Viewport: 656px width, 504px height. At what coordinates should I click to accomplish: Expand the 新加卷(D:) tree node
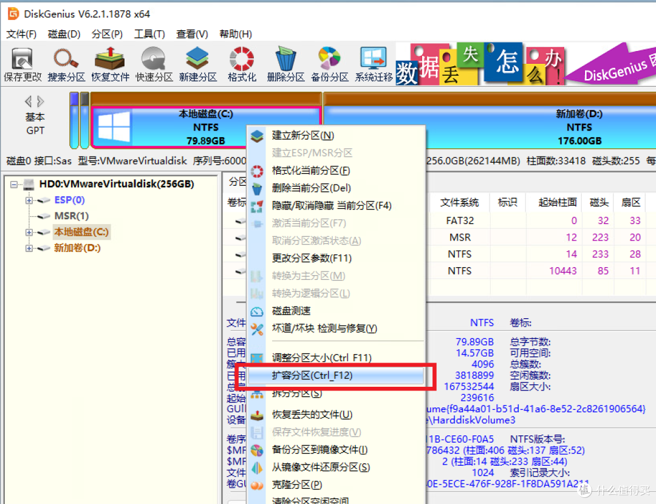click(29, 248)
